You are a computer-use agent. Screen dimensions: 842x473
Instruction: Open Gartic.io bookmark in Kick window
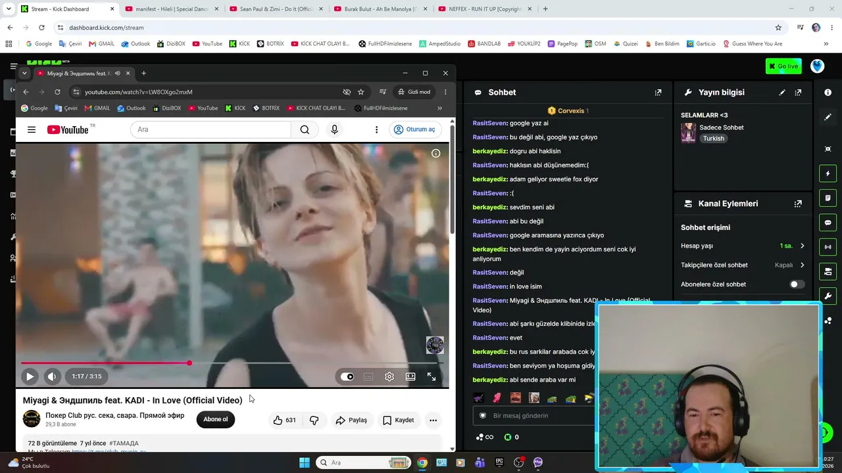tap(701, 44)
